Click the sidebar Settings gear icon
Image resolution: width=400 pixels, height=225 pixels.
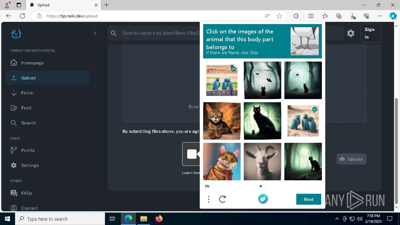point(14,165)
